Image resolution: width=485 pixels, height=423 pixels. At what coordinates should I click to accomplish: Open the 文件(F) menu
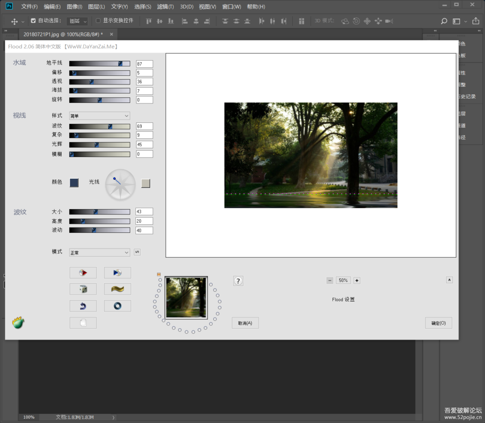[29, 7]
